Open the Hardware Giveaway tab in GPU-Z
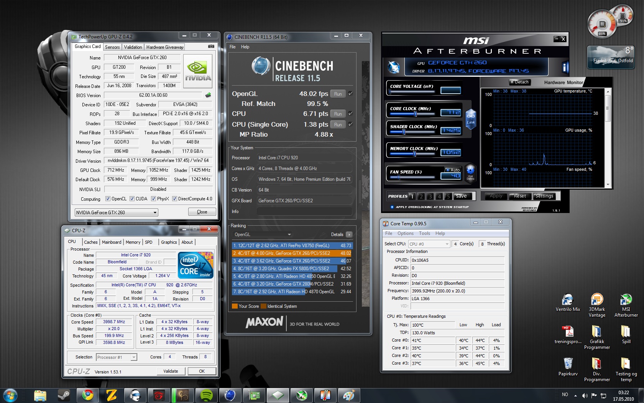The height and width of the screenshot is (403, 644). pos(165,47)
